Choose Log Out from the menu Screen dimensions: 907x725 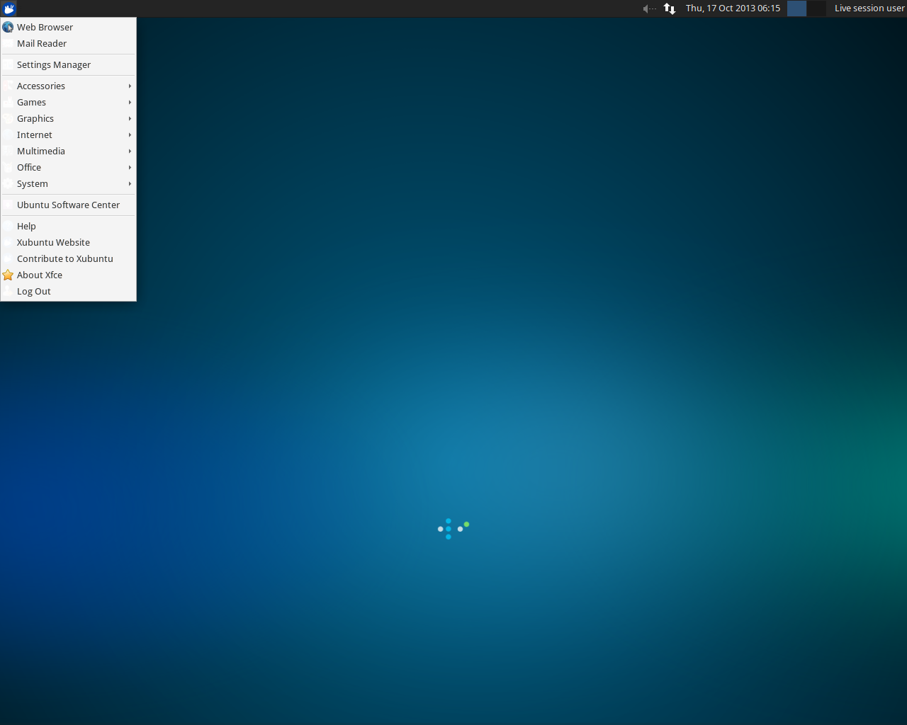pos(68,291)
